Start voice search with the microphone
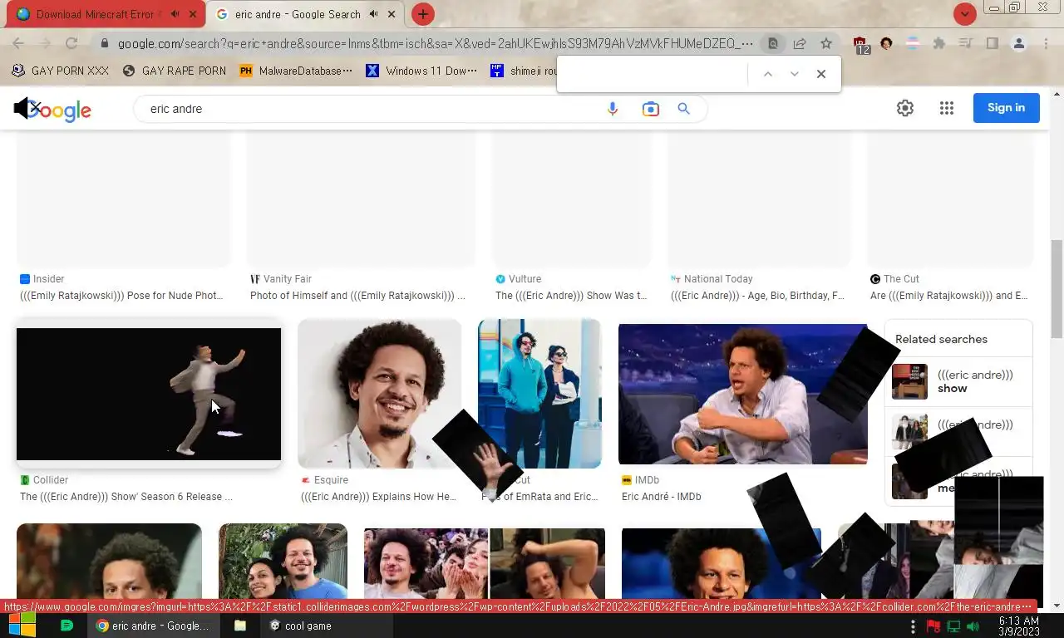The width and height of the screenshot is (1064, 638). click(613, 109)
